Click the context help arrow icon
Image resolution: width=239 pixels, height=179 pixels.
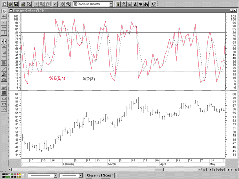click(153, 4)
